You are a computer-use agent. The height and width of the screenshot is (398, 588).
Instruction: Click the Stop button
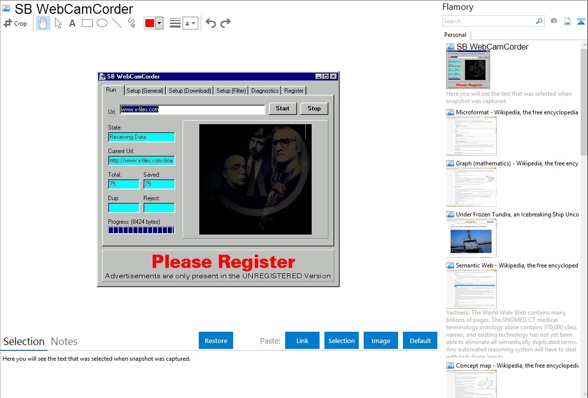314,108
